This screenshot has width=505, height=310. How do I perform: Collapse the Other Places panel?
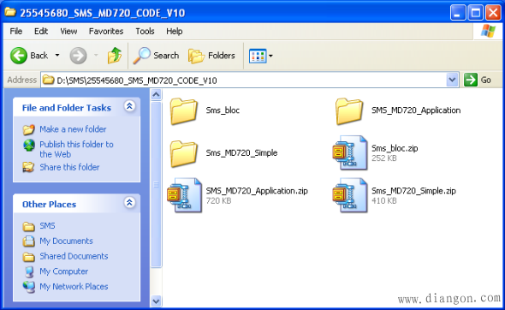click(x=129, y=202)
